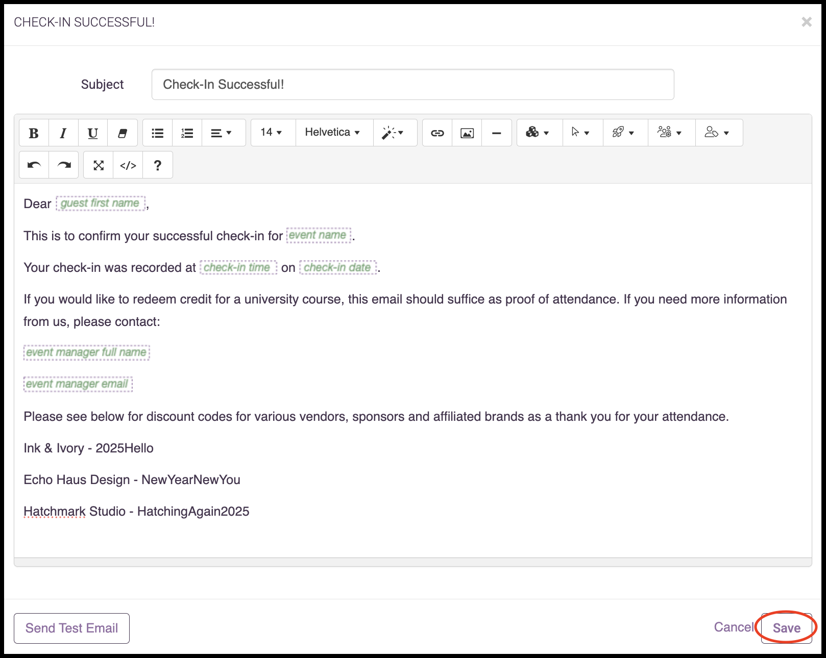826x658 pixels.
Task: Open the paragraph alignment dropdown
Action: pos(224,133)
